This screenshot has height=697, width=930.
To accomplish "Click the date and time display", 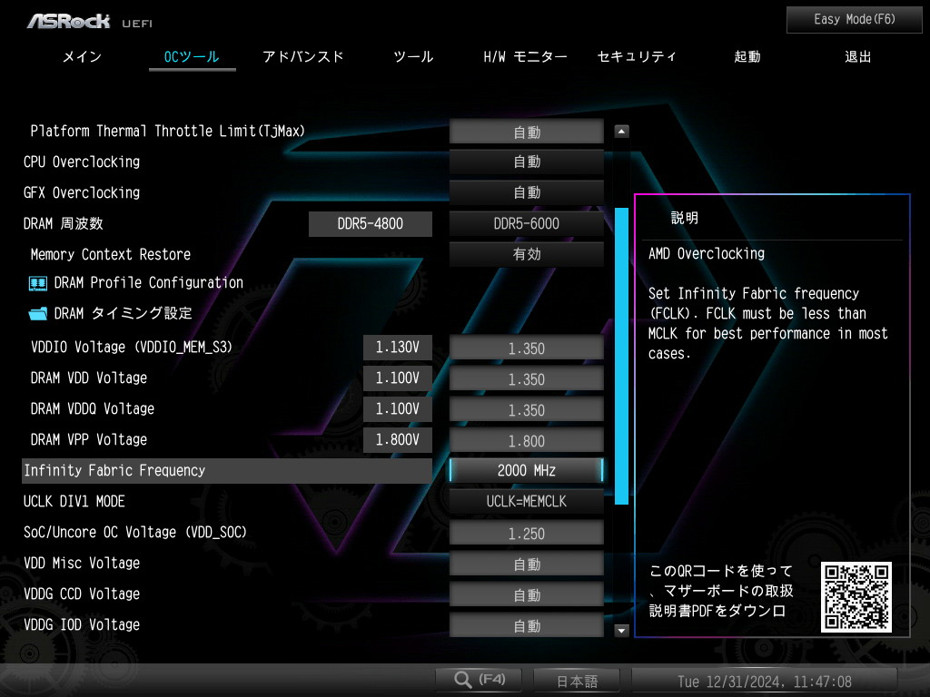I will pos(765,681).
